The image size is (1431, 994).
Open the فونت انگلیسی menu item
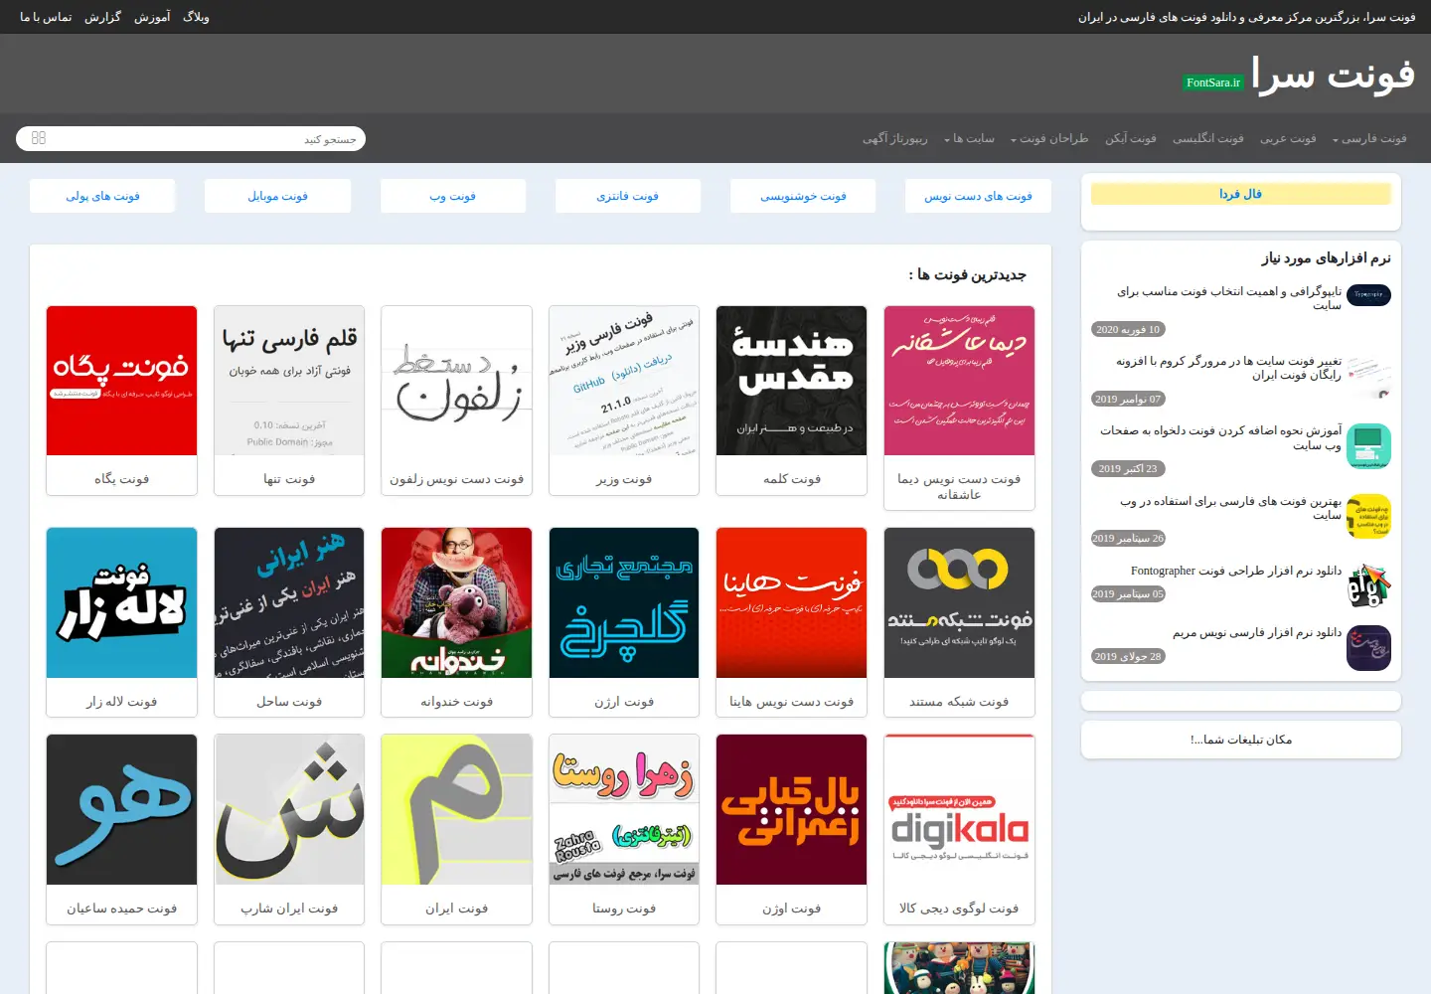click(x=1207, y=139)
